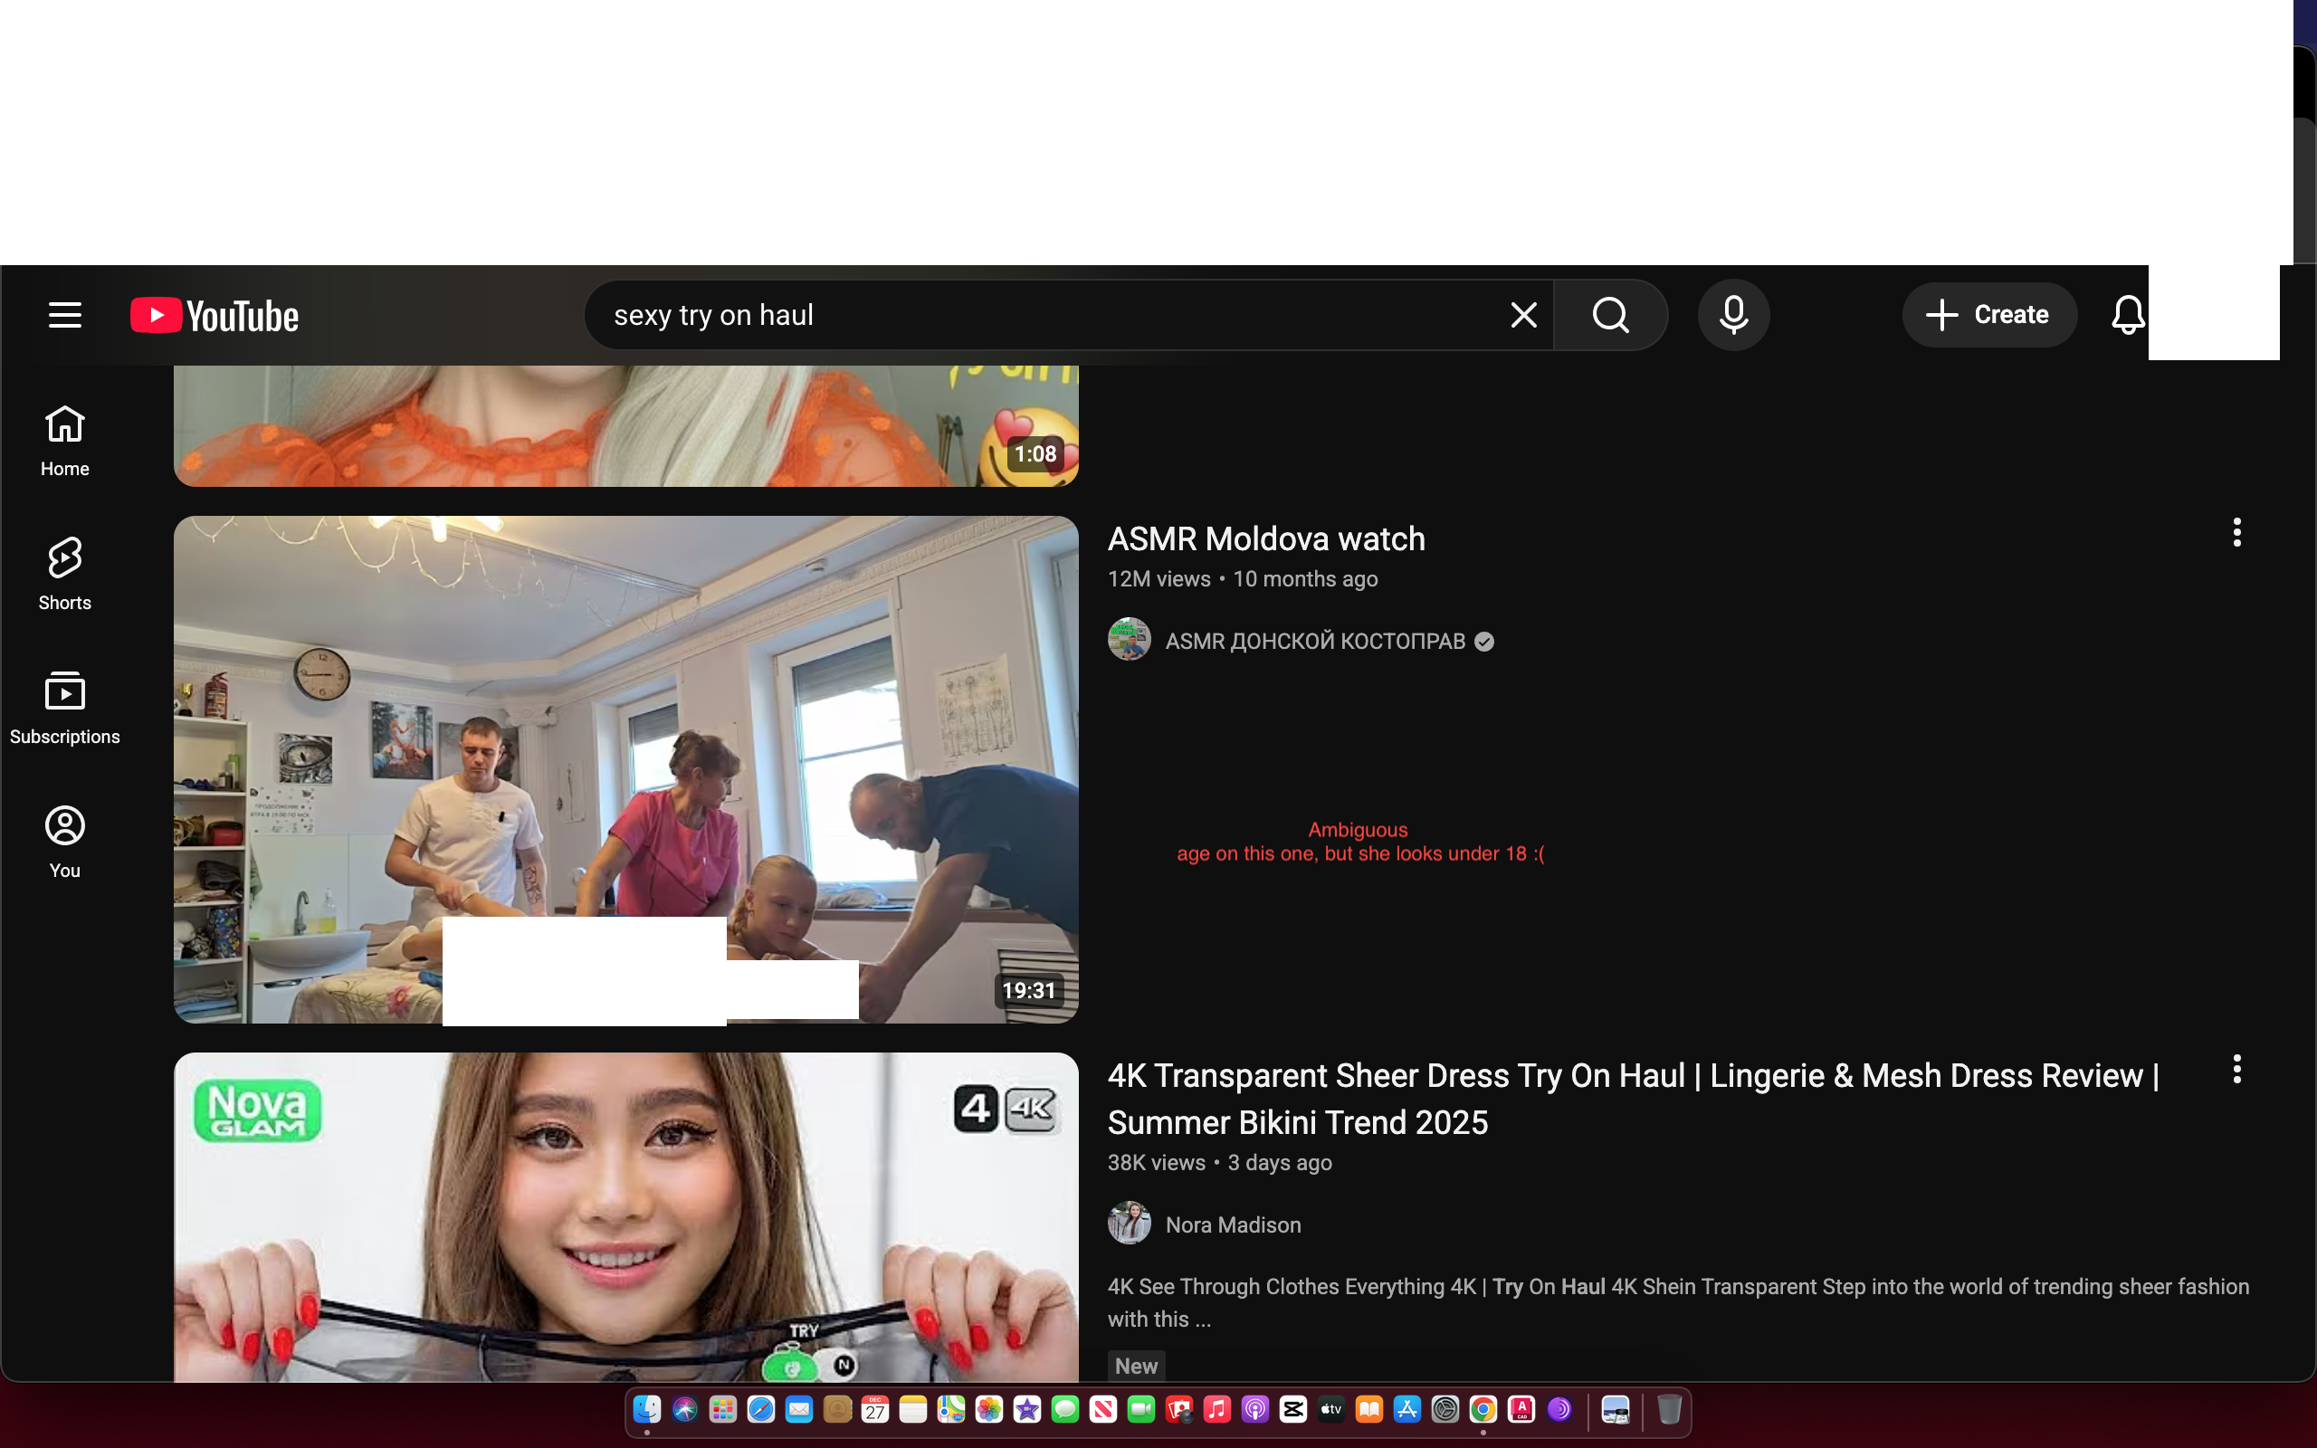
Task: Open the notifications bell
Action: pyautogui.click(x=2128, y=315)
